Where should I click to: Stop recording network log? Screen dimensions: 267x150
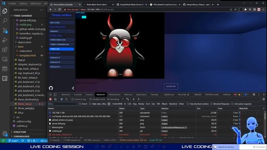click(x=50, y=99)
